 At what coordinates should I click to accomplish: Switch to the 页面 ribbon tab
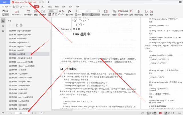click(63, 7)
